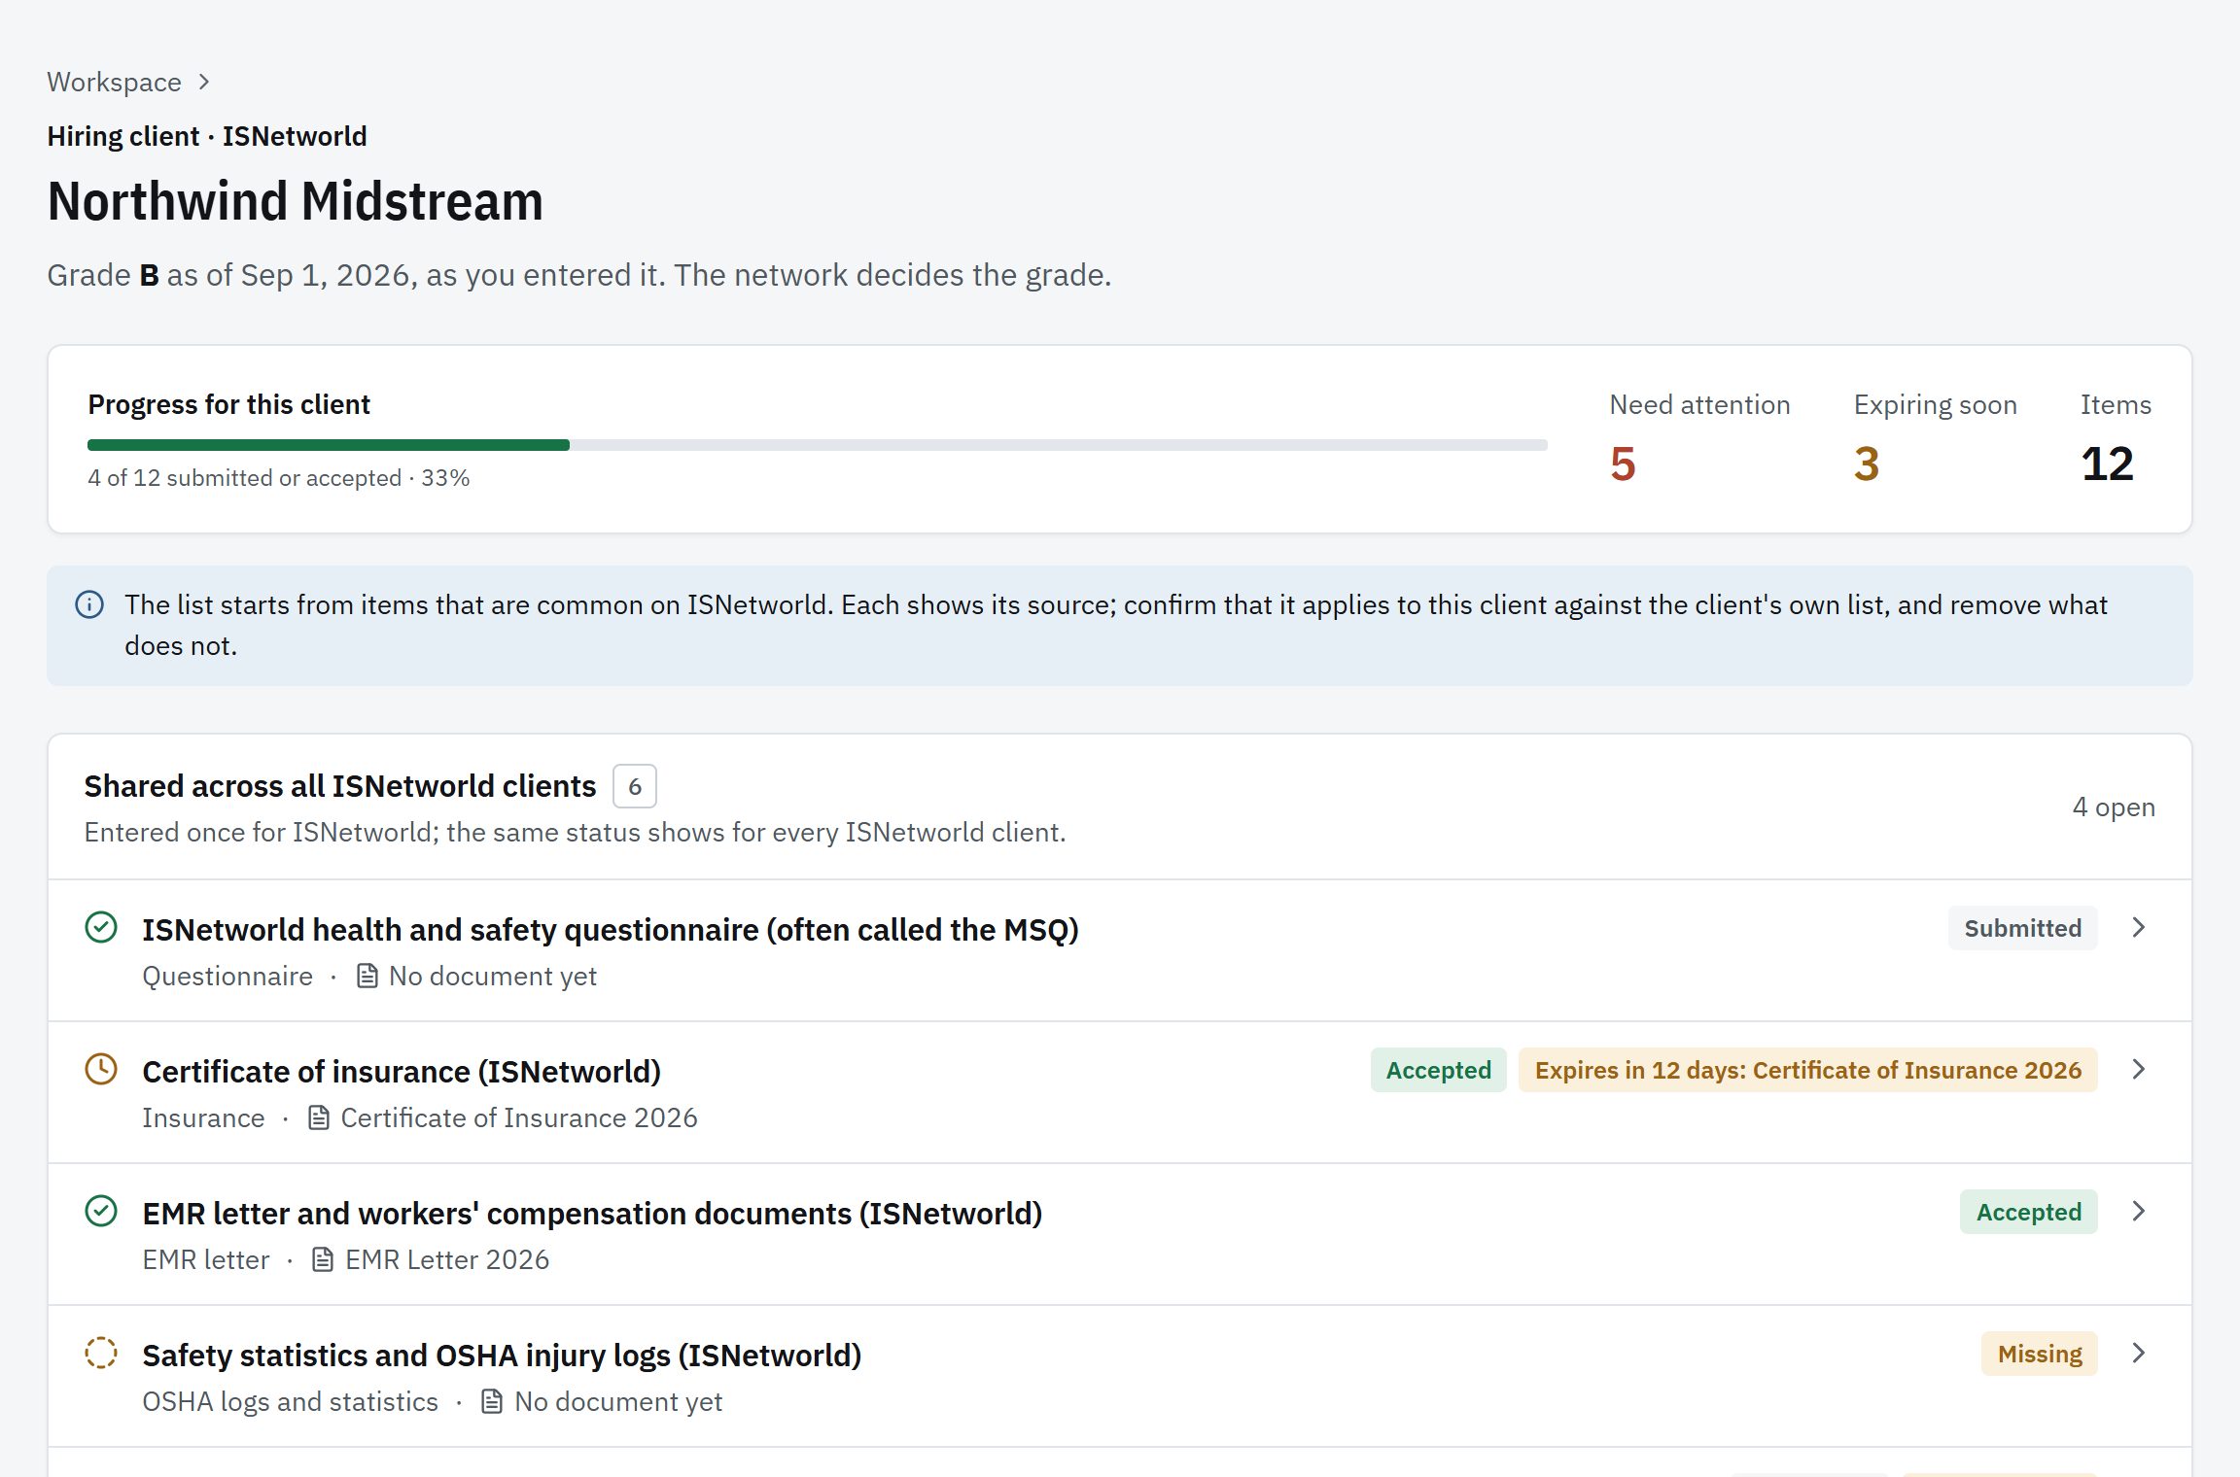Viewport: 2240px width, 1477px height.
Task: Click the document icon in the MSQ questionnaire row
Action: pyautogui.click(x=367, y=976)
